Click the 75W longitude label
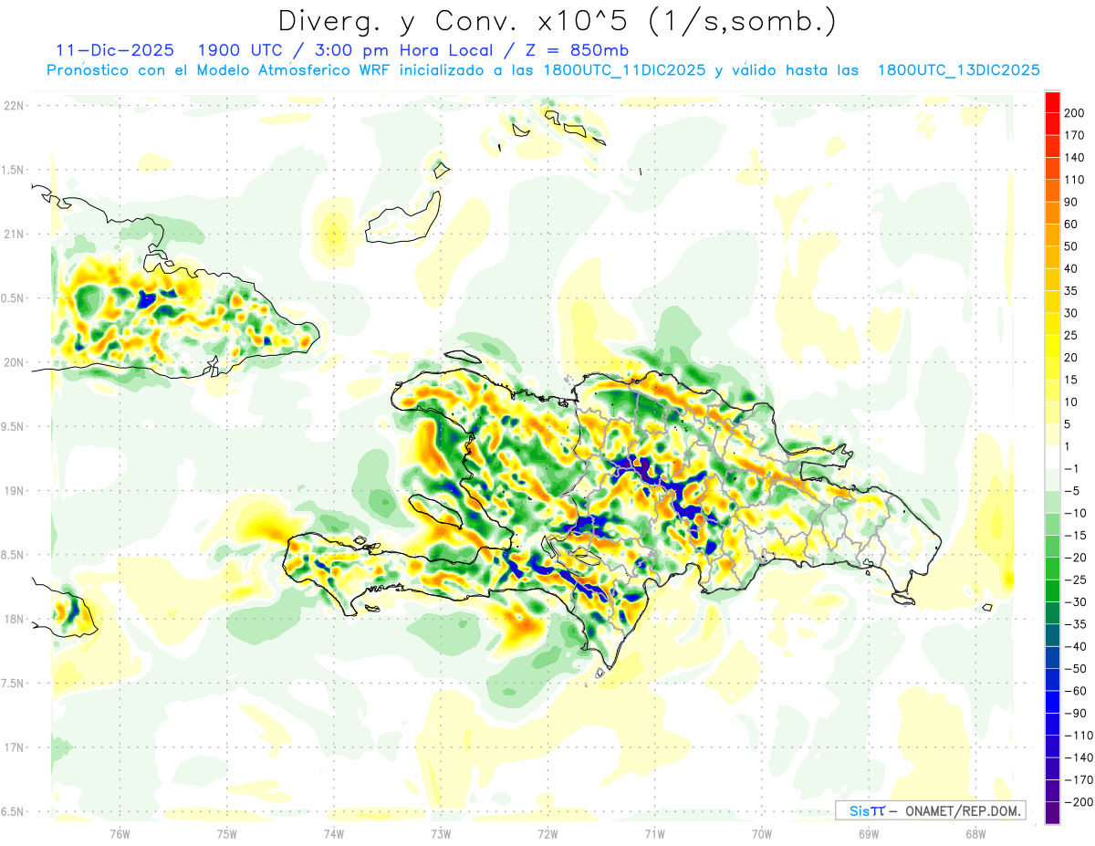The width and height of the screenshot is (1095, 846). 227,834
